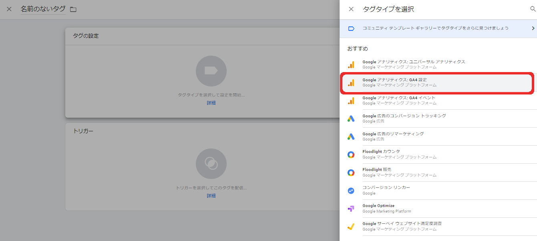
Task: Click the Universal Analytics bar chart icon
Action: [351, 64]
